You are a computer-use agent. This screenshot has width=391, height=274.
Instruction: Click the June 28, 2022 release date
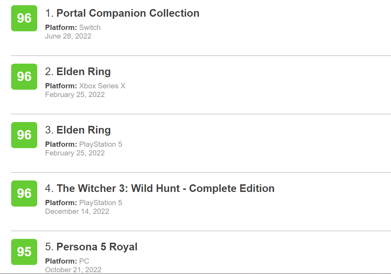click(68, 36)
